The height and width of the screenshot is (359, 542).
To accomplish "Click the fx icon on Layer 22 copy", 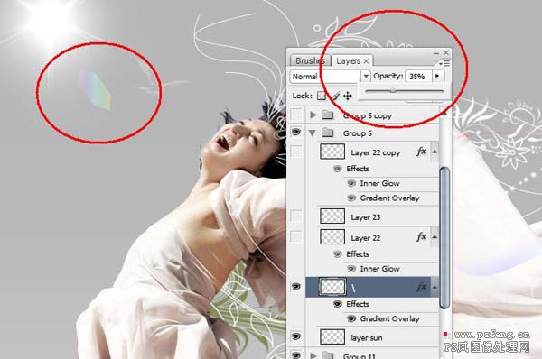I will (x=421, y=152).
